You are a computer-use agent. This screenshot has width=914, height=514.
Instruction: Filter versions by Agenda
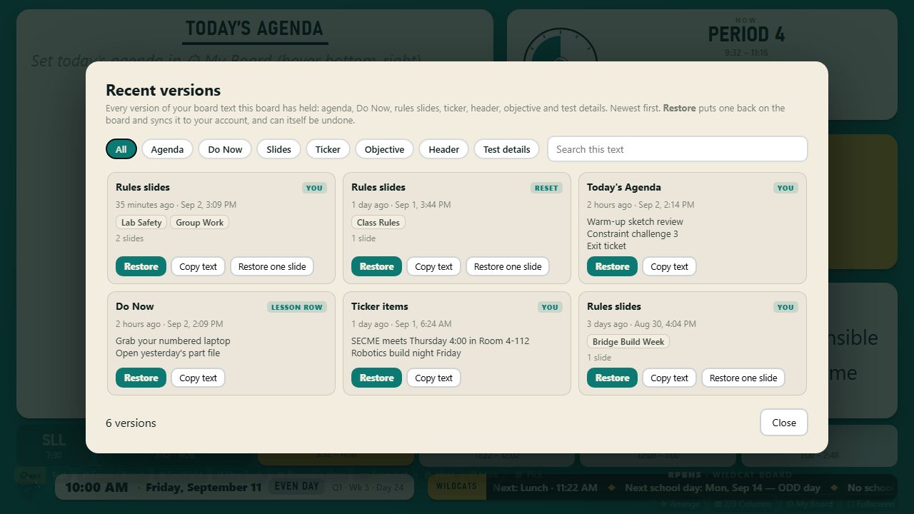click(167, 149)
